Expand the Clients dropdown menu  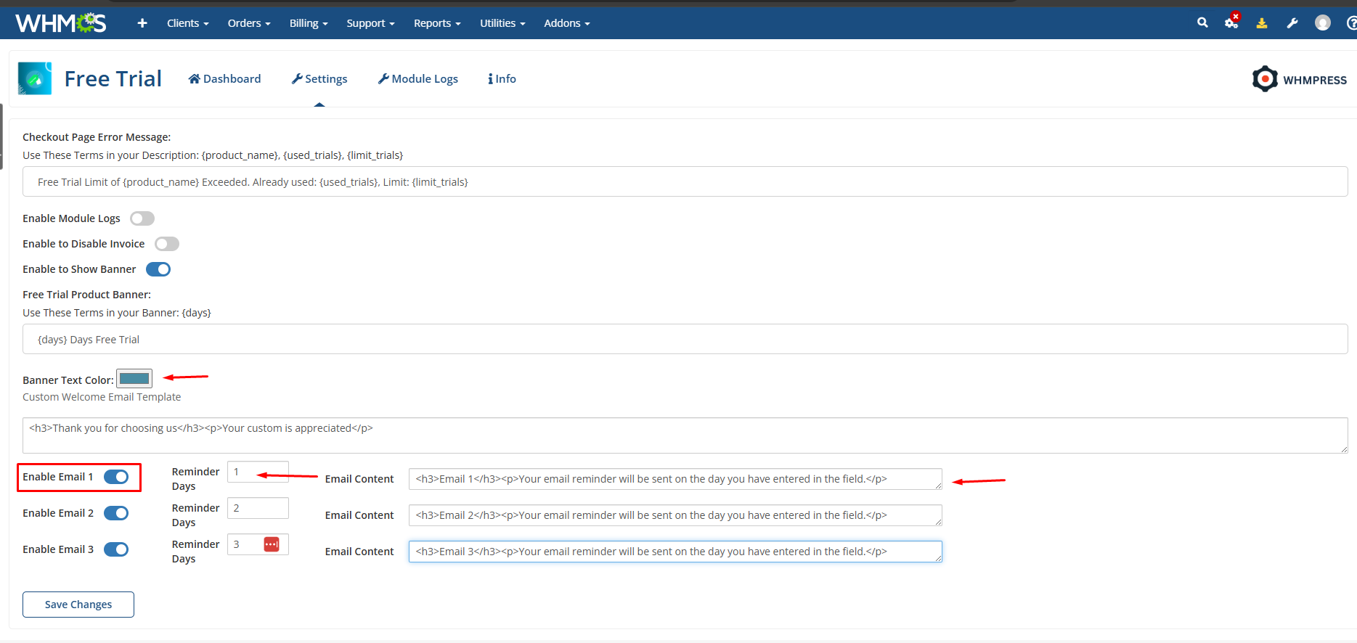[187, 23]
